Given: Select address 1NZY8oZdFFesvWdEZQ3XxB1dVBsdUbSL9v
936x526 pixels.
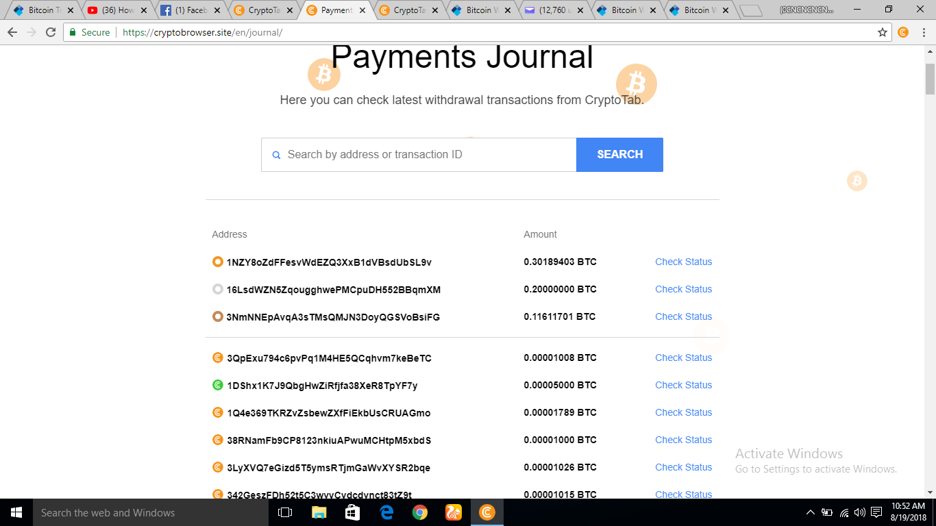Looking at the screenshot, I should [x=329, y=262].
